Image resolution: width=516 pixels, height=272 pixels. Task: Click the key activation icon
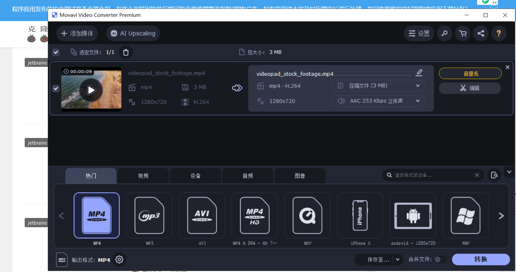coord(445,33)
